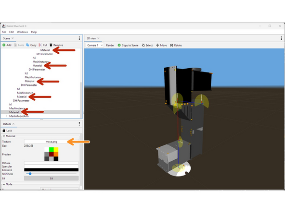Collapse the Material section in Details

pos(4,136)
